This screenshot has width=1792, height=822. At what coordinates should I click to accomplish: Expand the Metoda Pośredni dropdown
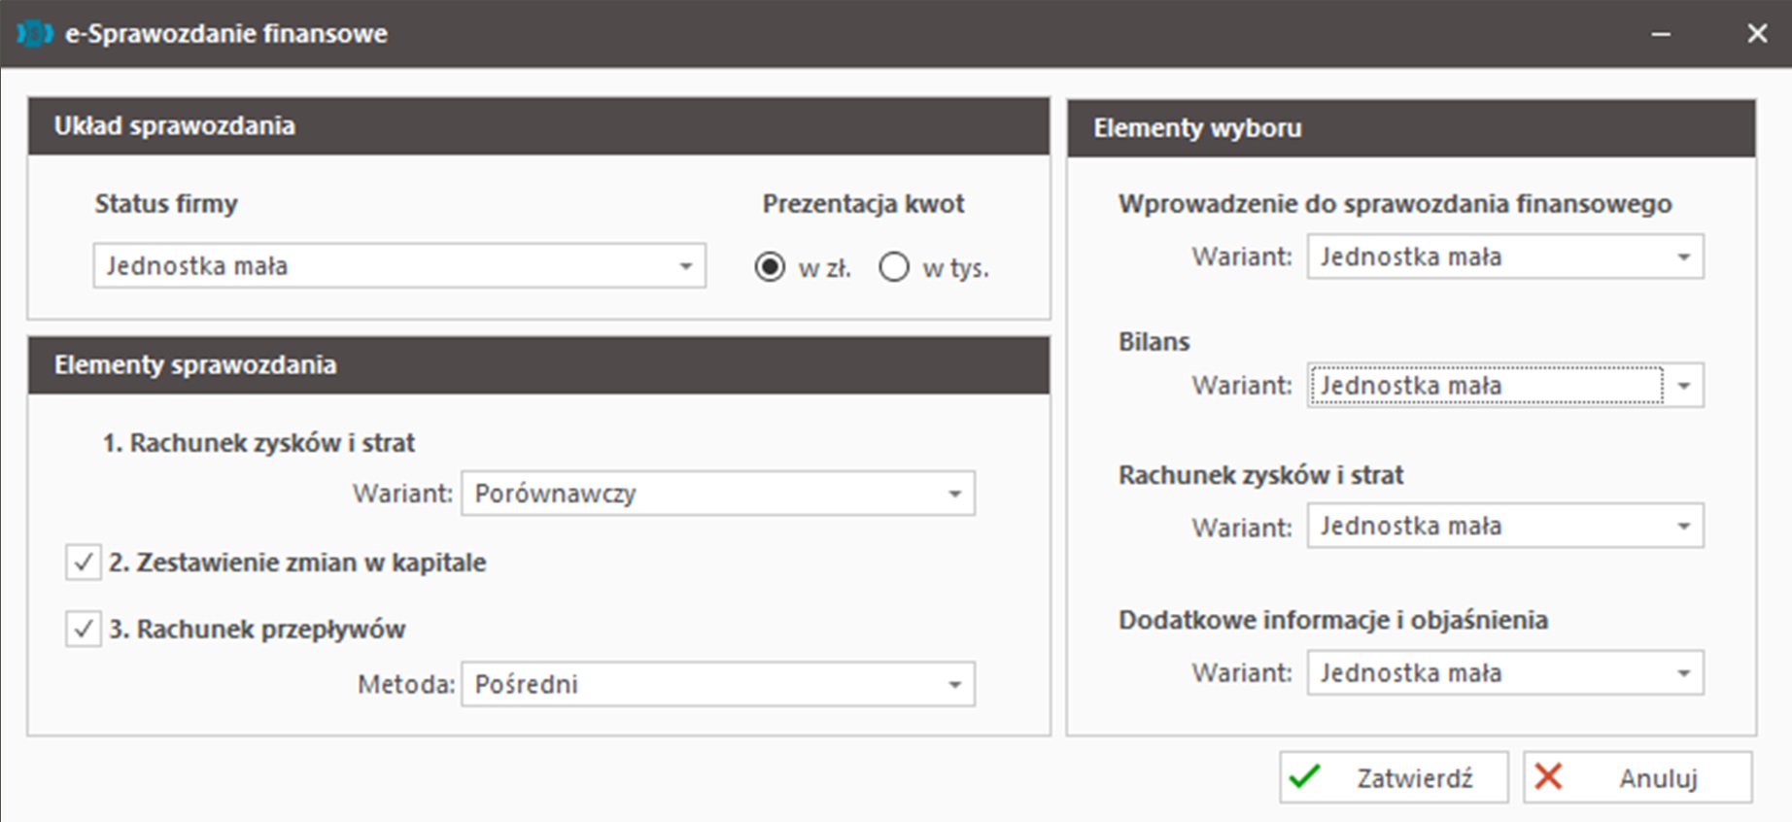pos(954,685)
